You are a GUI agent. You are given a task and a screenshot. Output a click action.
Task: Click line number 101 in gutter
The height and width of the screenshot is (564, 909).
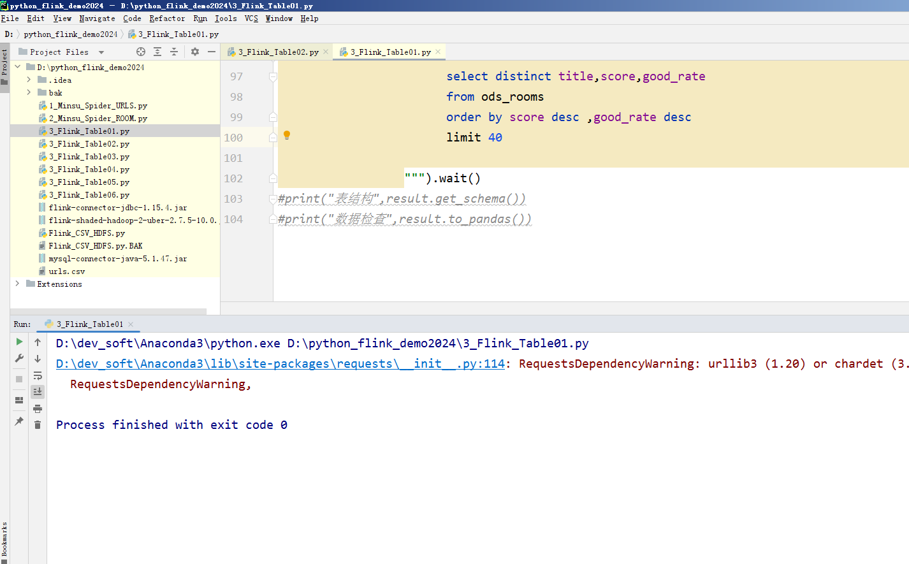tap(233, 158)
